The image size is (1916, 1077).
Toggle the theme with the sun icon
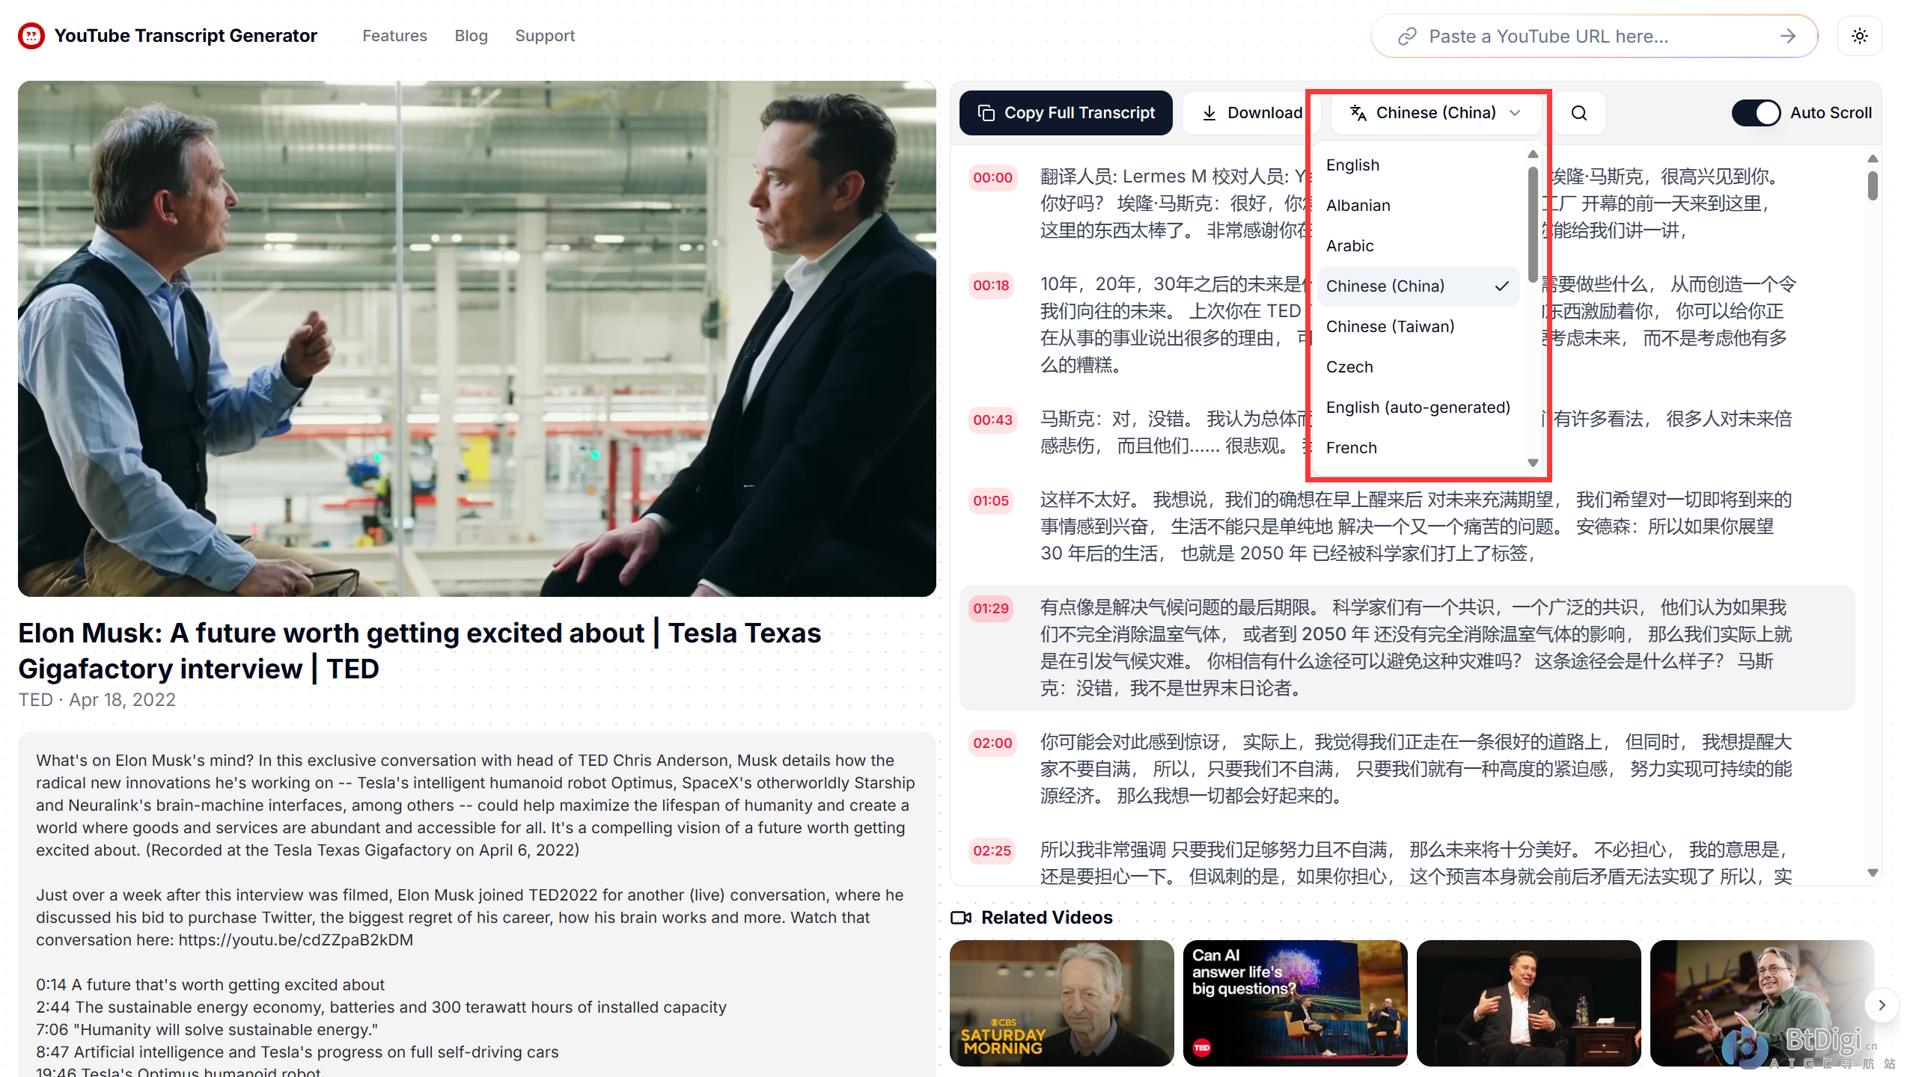pyautogui.click(x=1859, y=35)
